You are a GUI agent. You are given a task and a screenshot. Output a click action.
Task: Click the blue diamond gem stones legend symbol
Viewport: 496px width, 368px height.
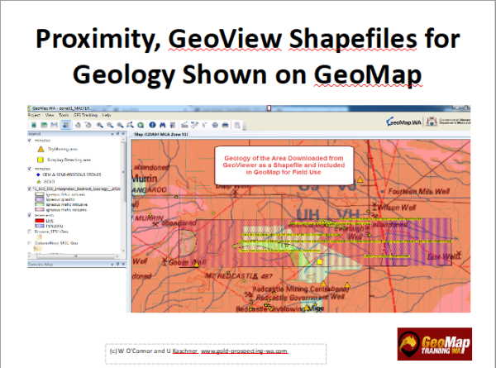click(39, 174)
